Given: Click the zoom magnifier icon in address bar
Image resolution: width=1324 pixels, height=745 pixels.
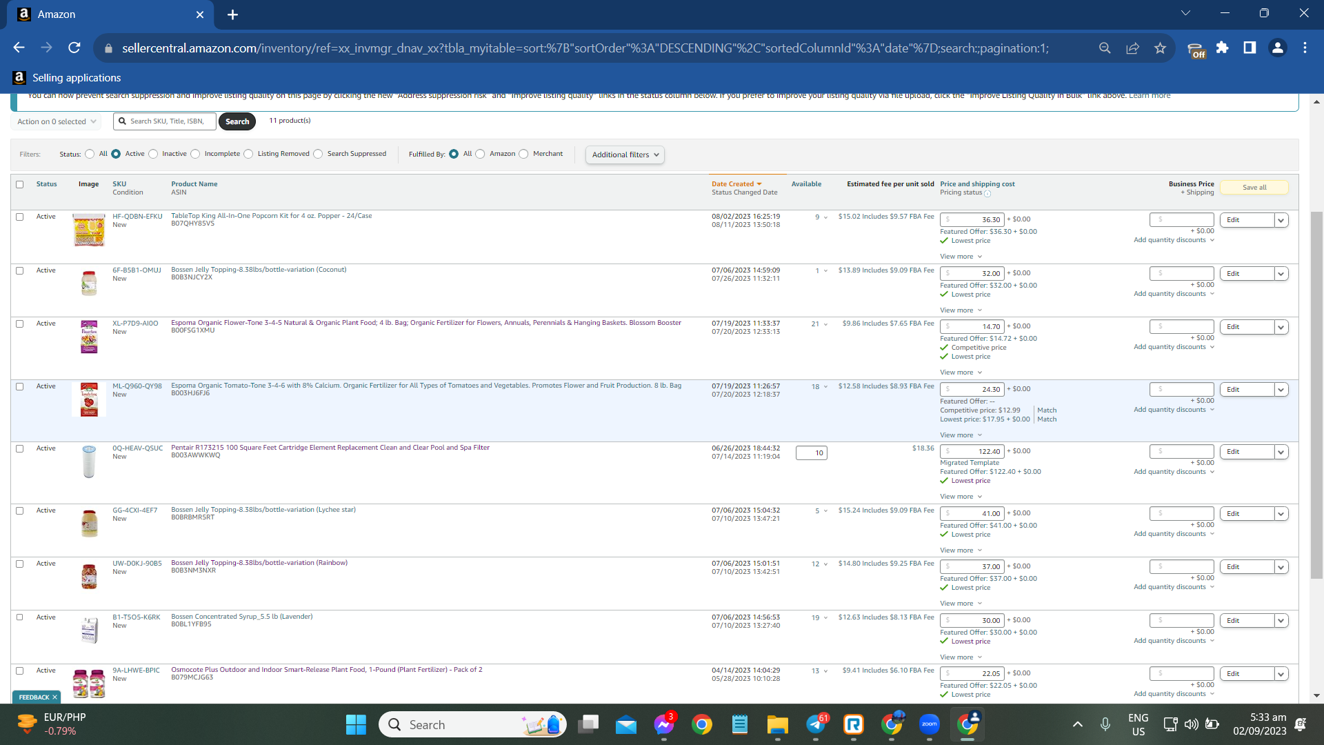Looking at the screenshot, I should click(x=1105, y=48).
